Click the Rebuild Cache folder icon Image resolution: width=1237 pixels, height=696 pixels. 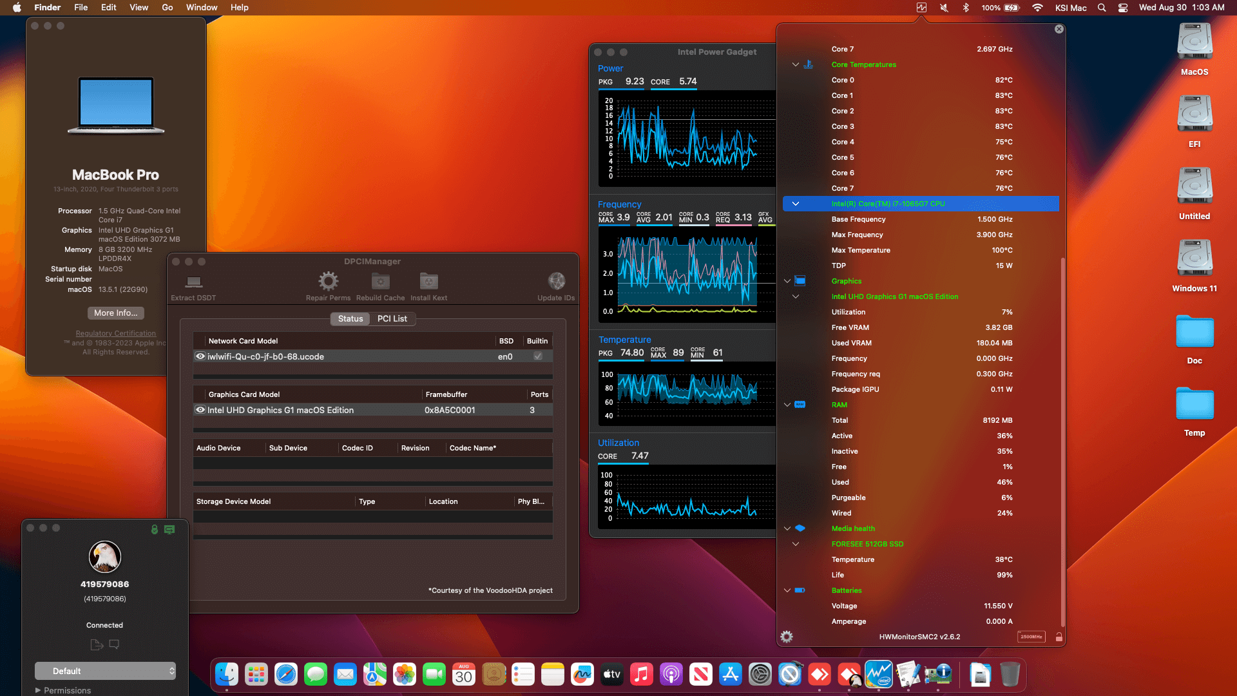(380, 281)
